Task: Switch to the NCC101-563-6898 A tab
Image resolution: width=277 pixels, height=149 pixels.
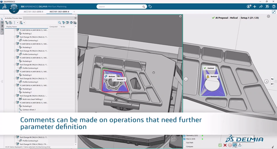Action: (x=33, y=12)
